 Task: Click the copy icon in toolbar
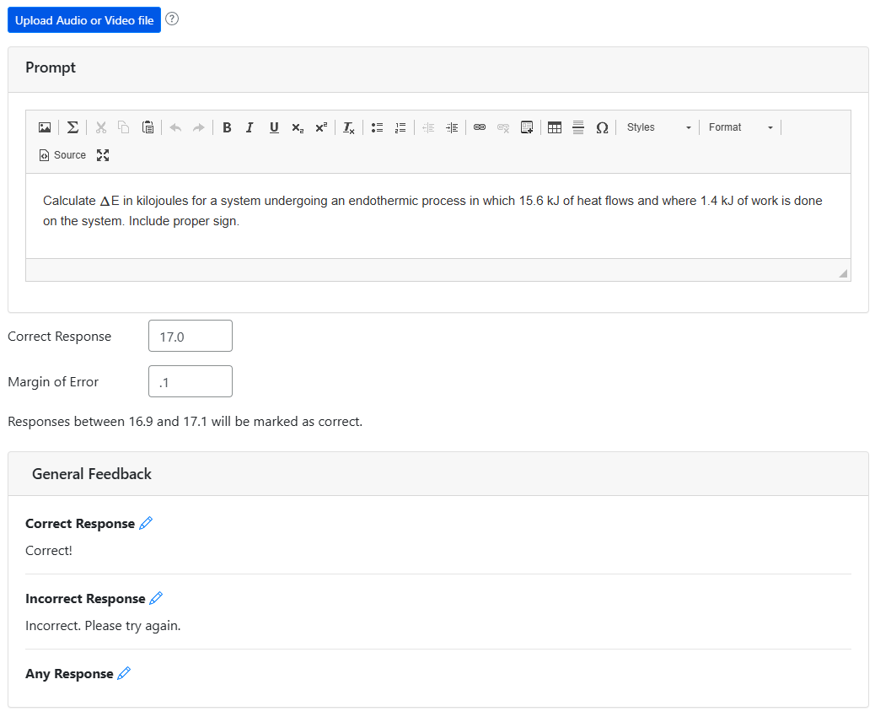point(124,127)
